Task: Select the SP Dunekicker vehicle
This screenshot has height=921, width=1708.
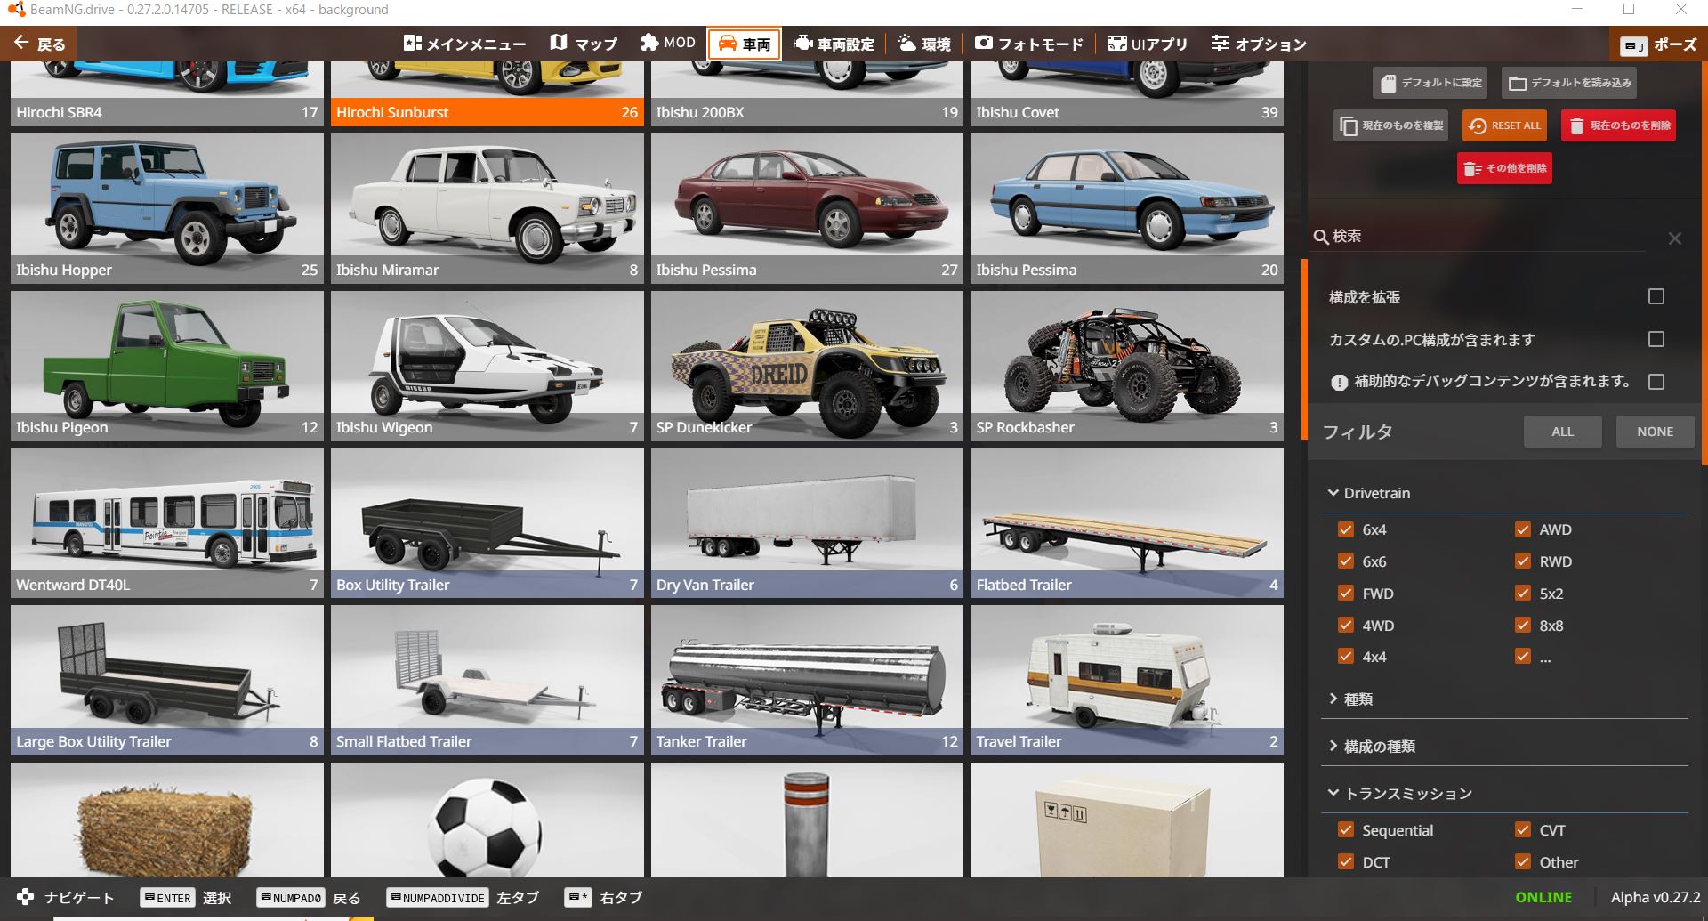Action: [x=807, y=366]
